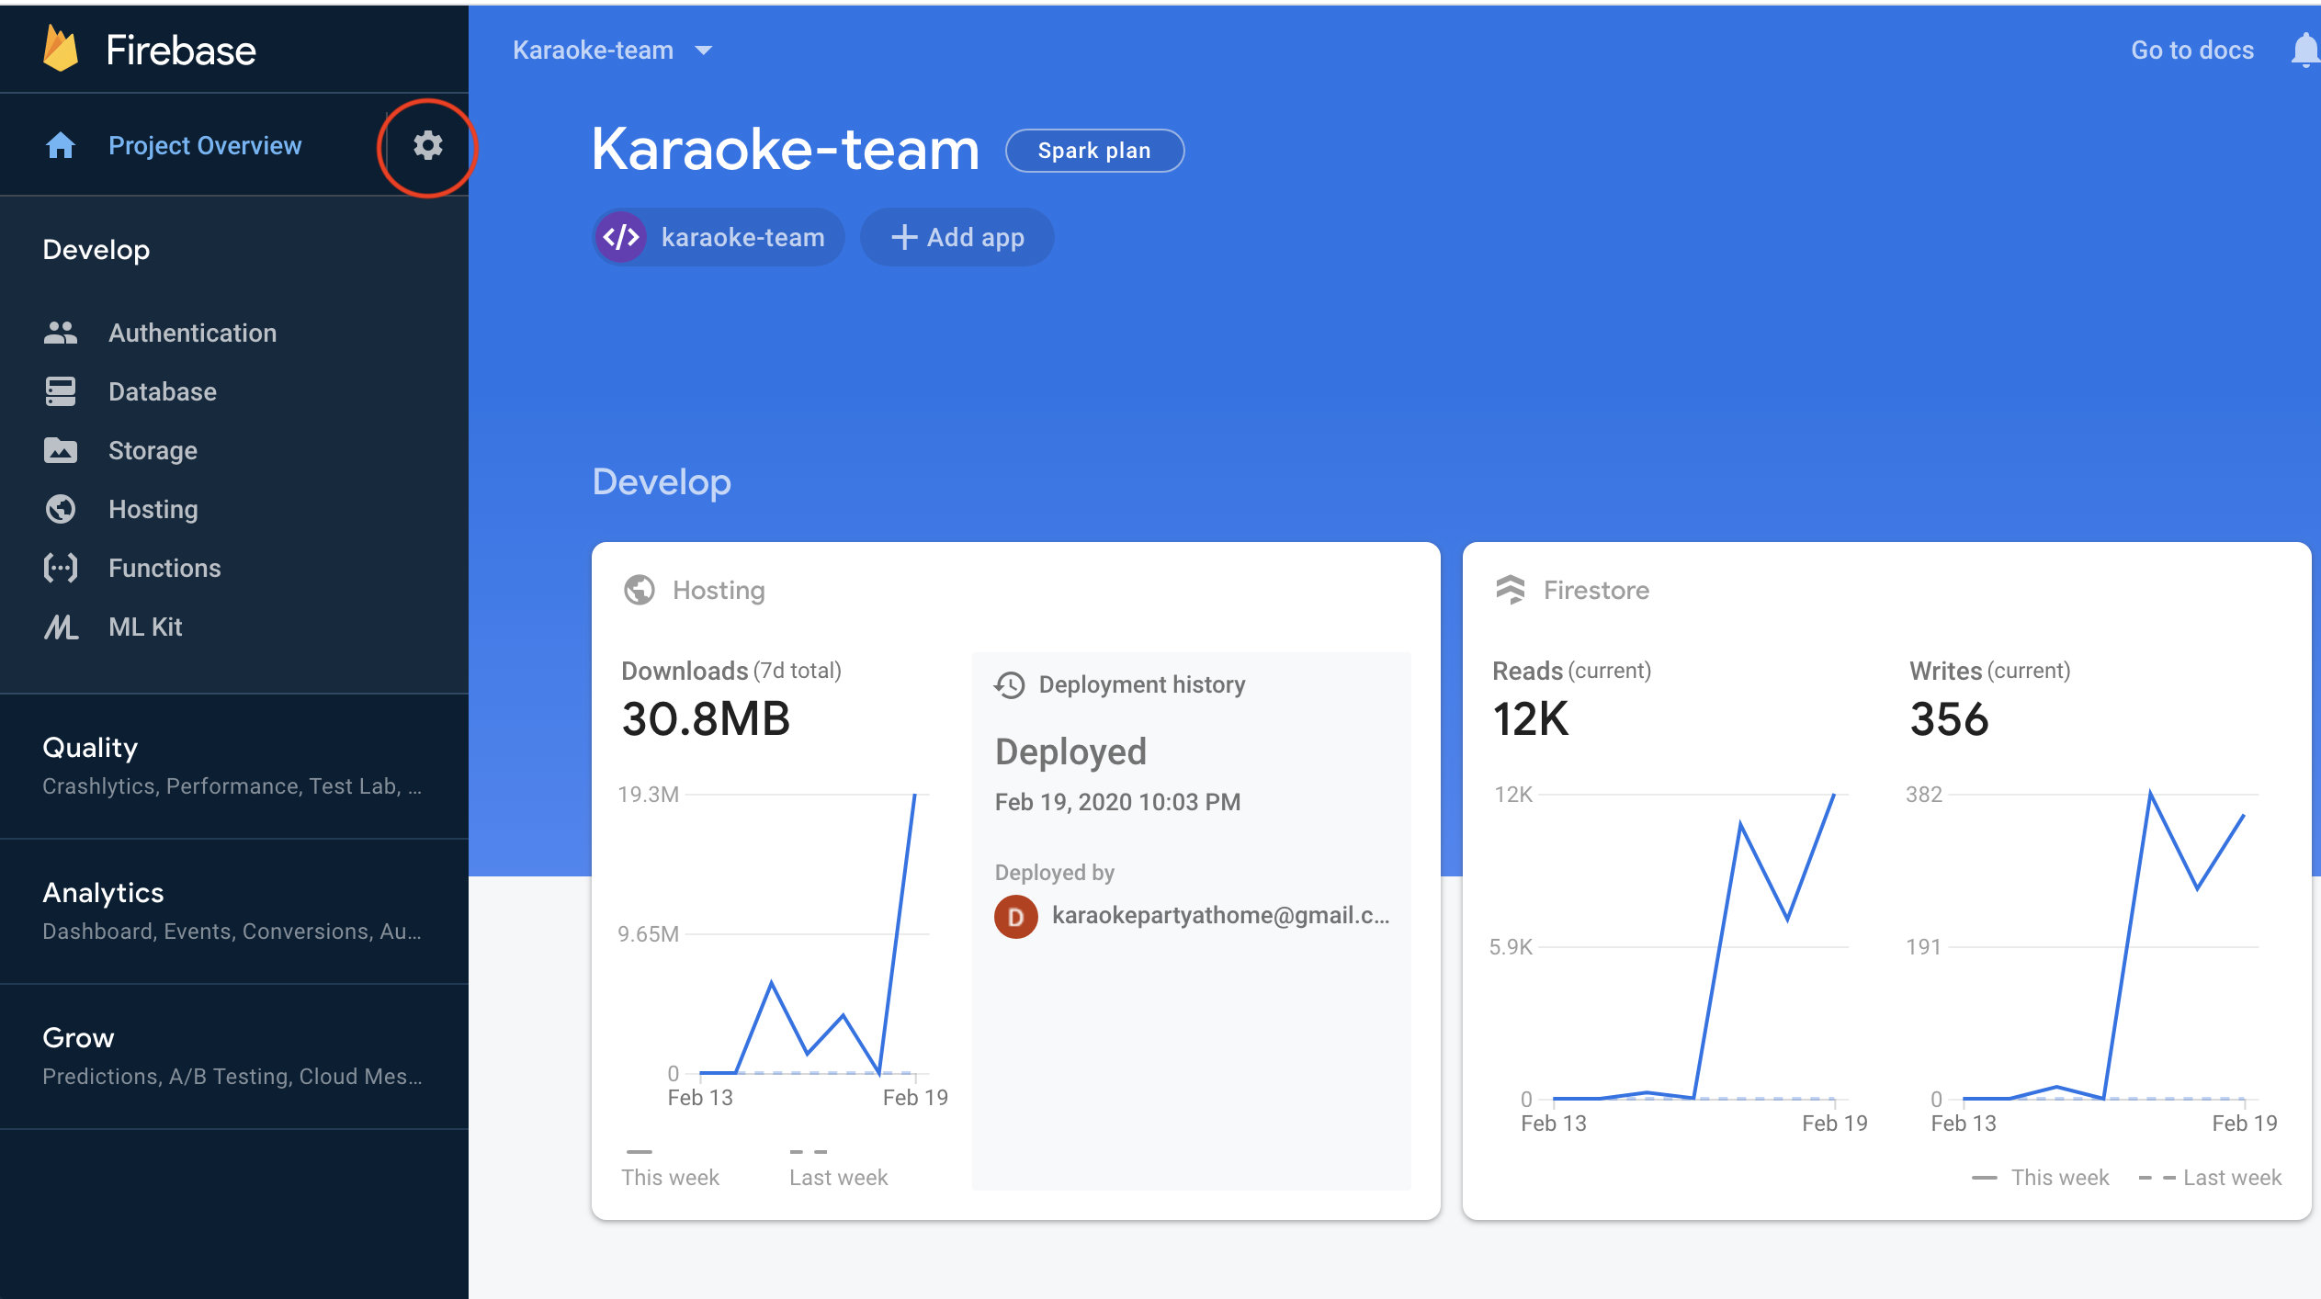Select Functions in the Develop menu
Image resolution: width=2321 pixels, height=1299 pixels.
pyautogui.click(x=164, y=568)
